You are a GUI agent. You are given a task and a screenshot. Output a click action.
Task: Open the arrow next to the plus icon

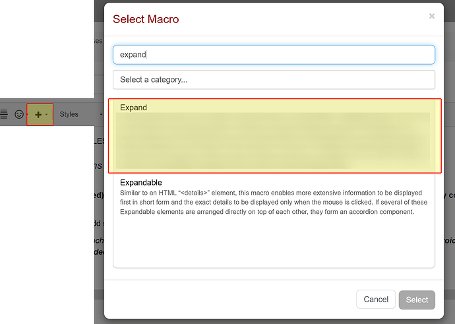[46, 115]
